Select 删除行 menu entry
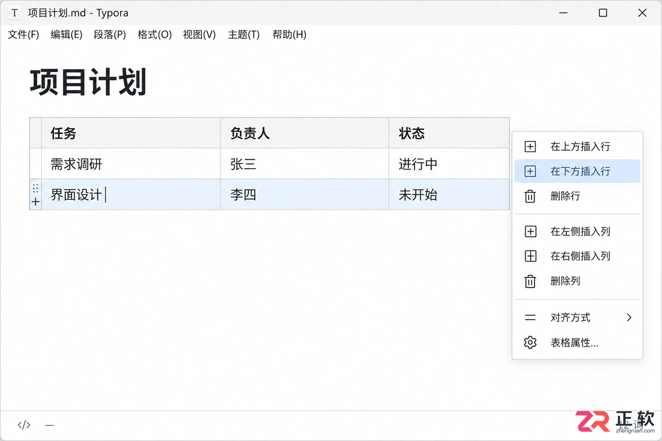662x441 pixels. pos(577,196)
